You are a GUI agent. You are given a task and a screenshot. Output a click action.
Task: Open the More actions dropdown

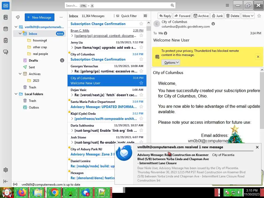click(248, 16)
